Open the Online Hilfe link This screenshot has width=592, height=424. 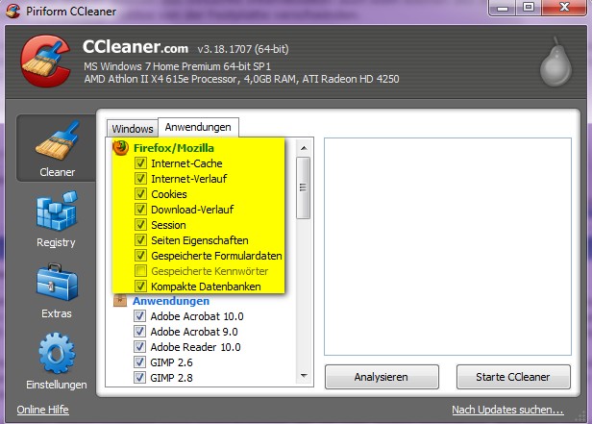42,410
